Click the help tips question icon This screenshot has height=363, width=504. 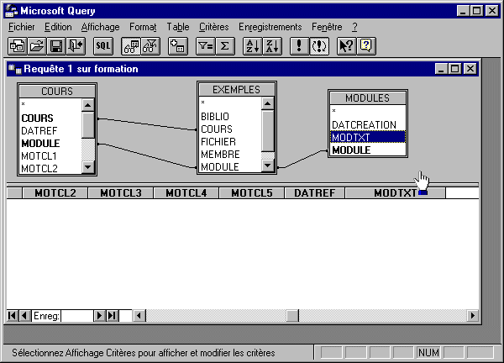[366, 46]
